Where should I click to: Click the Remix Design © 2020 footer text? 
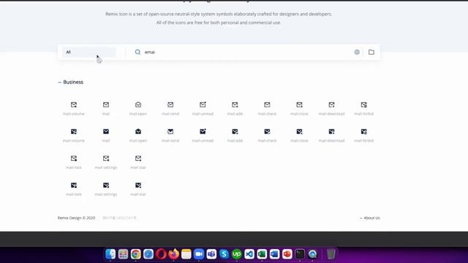pyautogui.click(x=76, y=218)
